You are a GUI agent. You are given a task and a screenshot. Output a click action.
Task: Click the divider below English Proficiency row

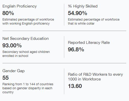64,31
